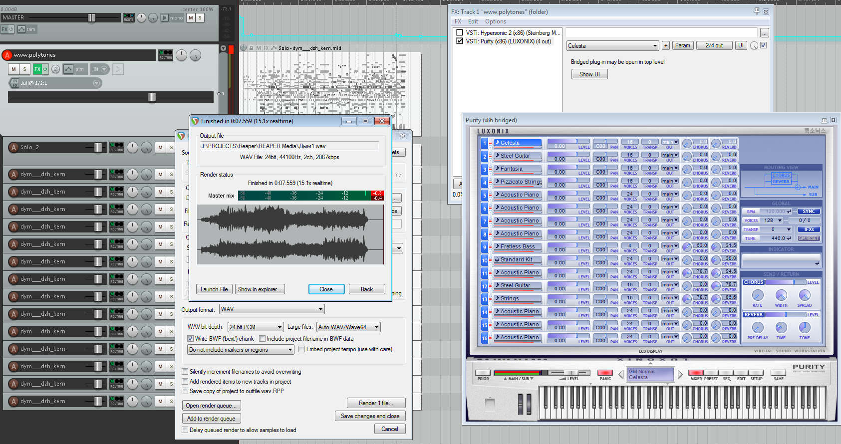This screenshot has width=841, height=444.
Task: Open the Output format WAV dropdown
Action: [x=272, y=310]
